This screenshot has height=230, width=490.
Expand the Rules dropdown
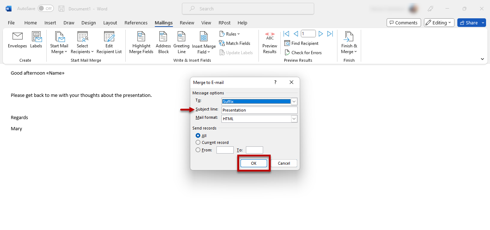click(230, 34)
